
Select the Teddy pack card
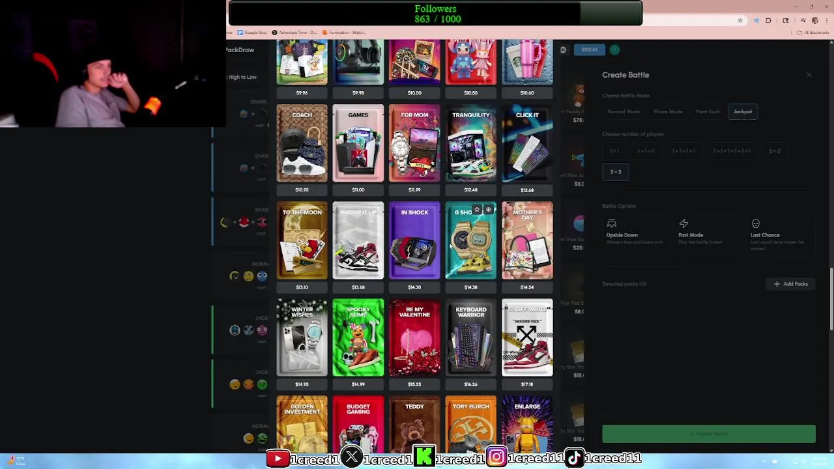(414, 424)
